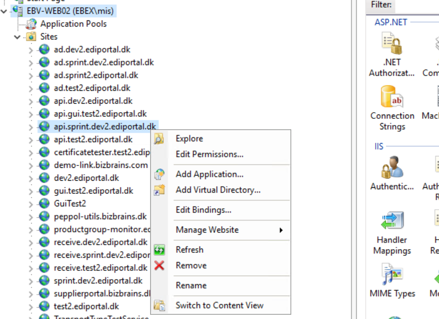Collapse the ASP.NET group header
The height and width of the screenshot is (319, 439).
click(x=391, y=22)
